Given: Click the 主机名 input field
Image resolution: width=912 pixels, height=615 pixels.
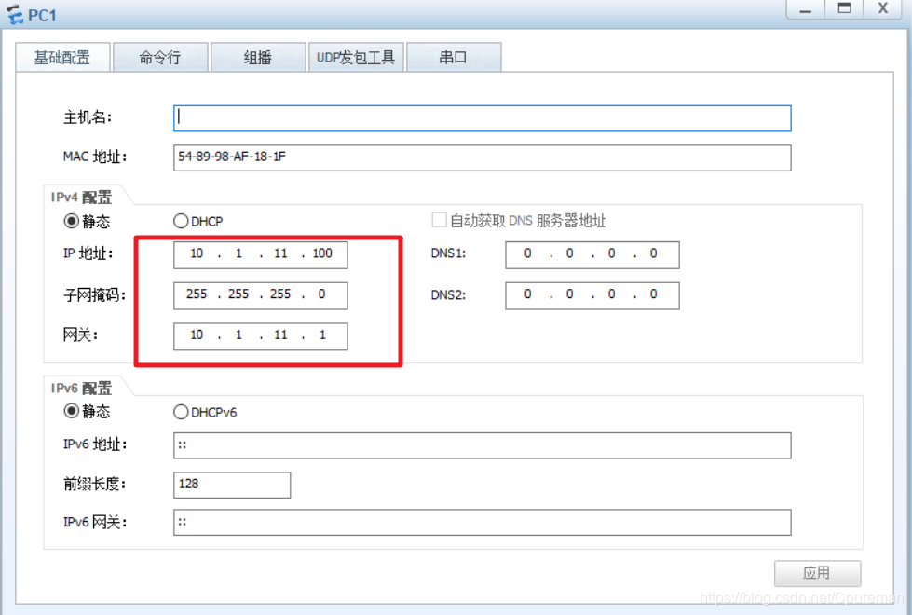Looking at the screenshot, I should [483, 118].
